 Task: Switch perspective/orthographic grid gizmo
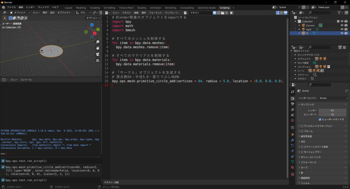[x=98, y=60]
